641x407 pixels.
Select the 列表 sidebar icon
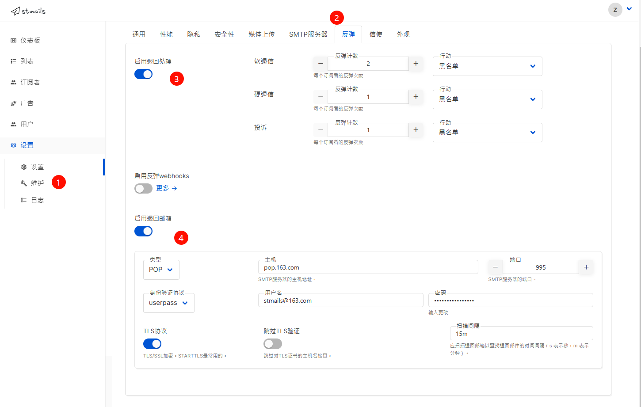point(13,61)
